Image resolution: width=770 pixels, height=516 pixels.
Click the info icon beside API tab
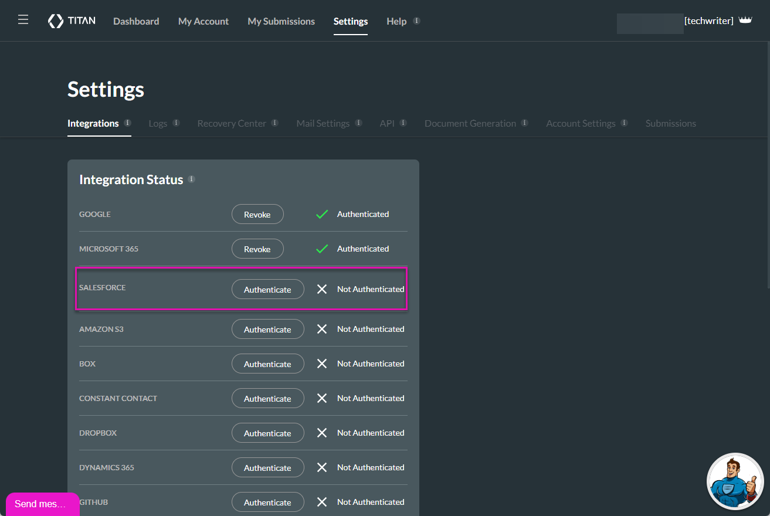[403, 123]
